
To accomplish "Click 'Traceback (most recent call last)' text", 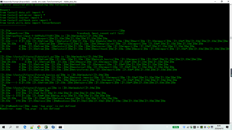I will coord(101,33).
